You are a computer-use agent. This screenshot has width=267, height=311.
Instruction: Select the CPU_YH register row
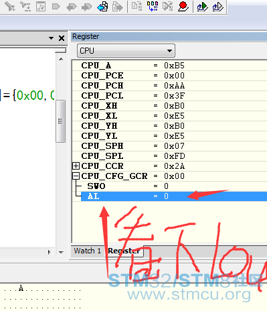click(169, 126)
